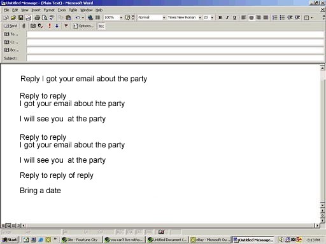326x244 pixels.
Task: Paste from the clipboard
Action: pos(68,18)
